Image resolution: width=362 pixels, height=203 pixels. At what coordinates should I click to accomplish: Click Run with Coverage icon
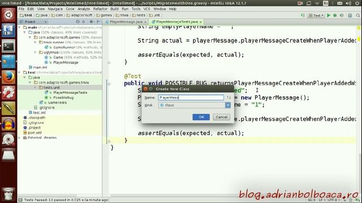coord(342,15)
